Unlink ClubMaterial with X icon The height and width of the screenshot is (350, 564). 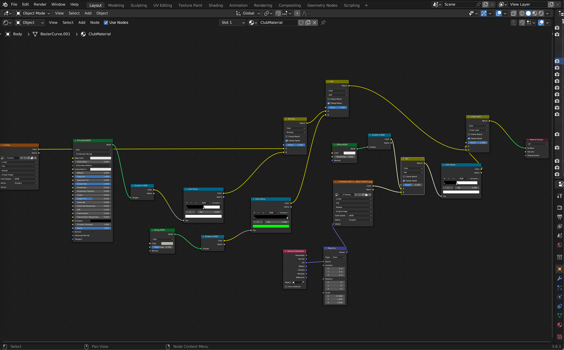[x=315, y=23]
